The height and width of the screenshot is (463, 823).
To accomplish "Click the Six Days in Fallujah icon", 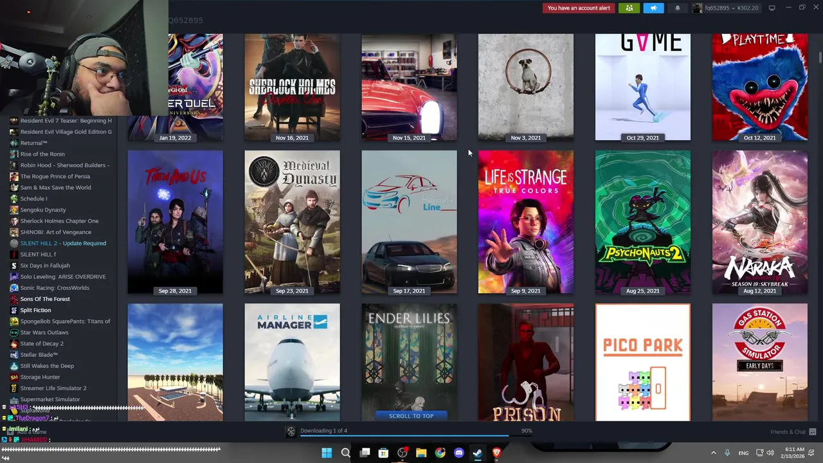I will click(14, 266).
